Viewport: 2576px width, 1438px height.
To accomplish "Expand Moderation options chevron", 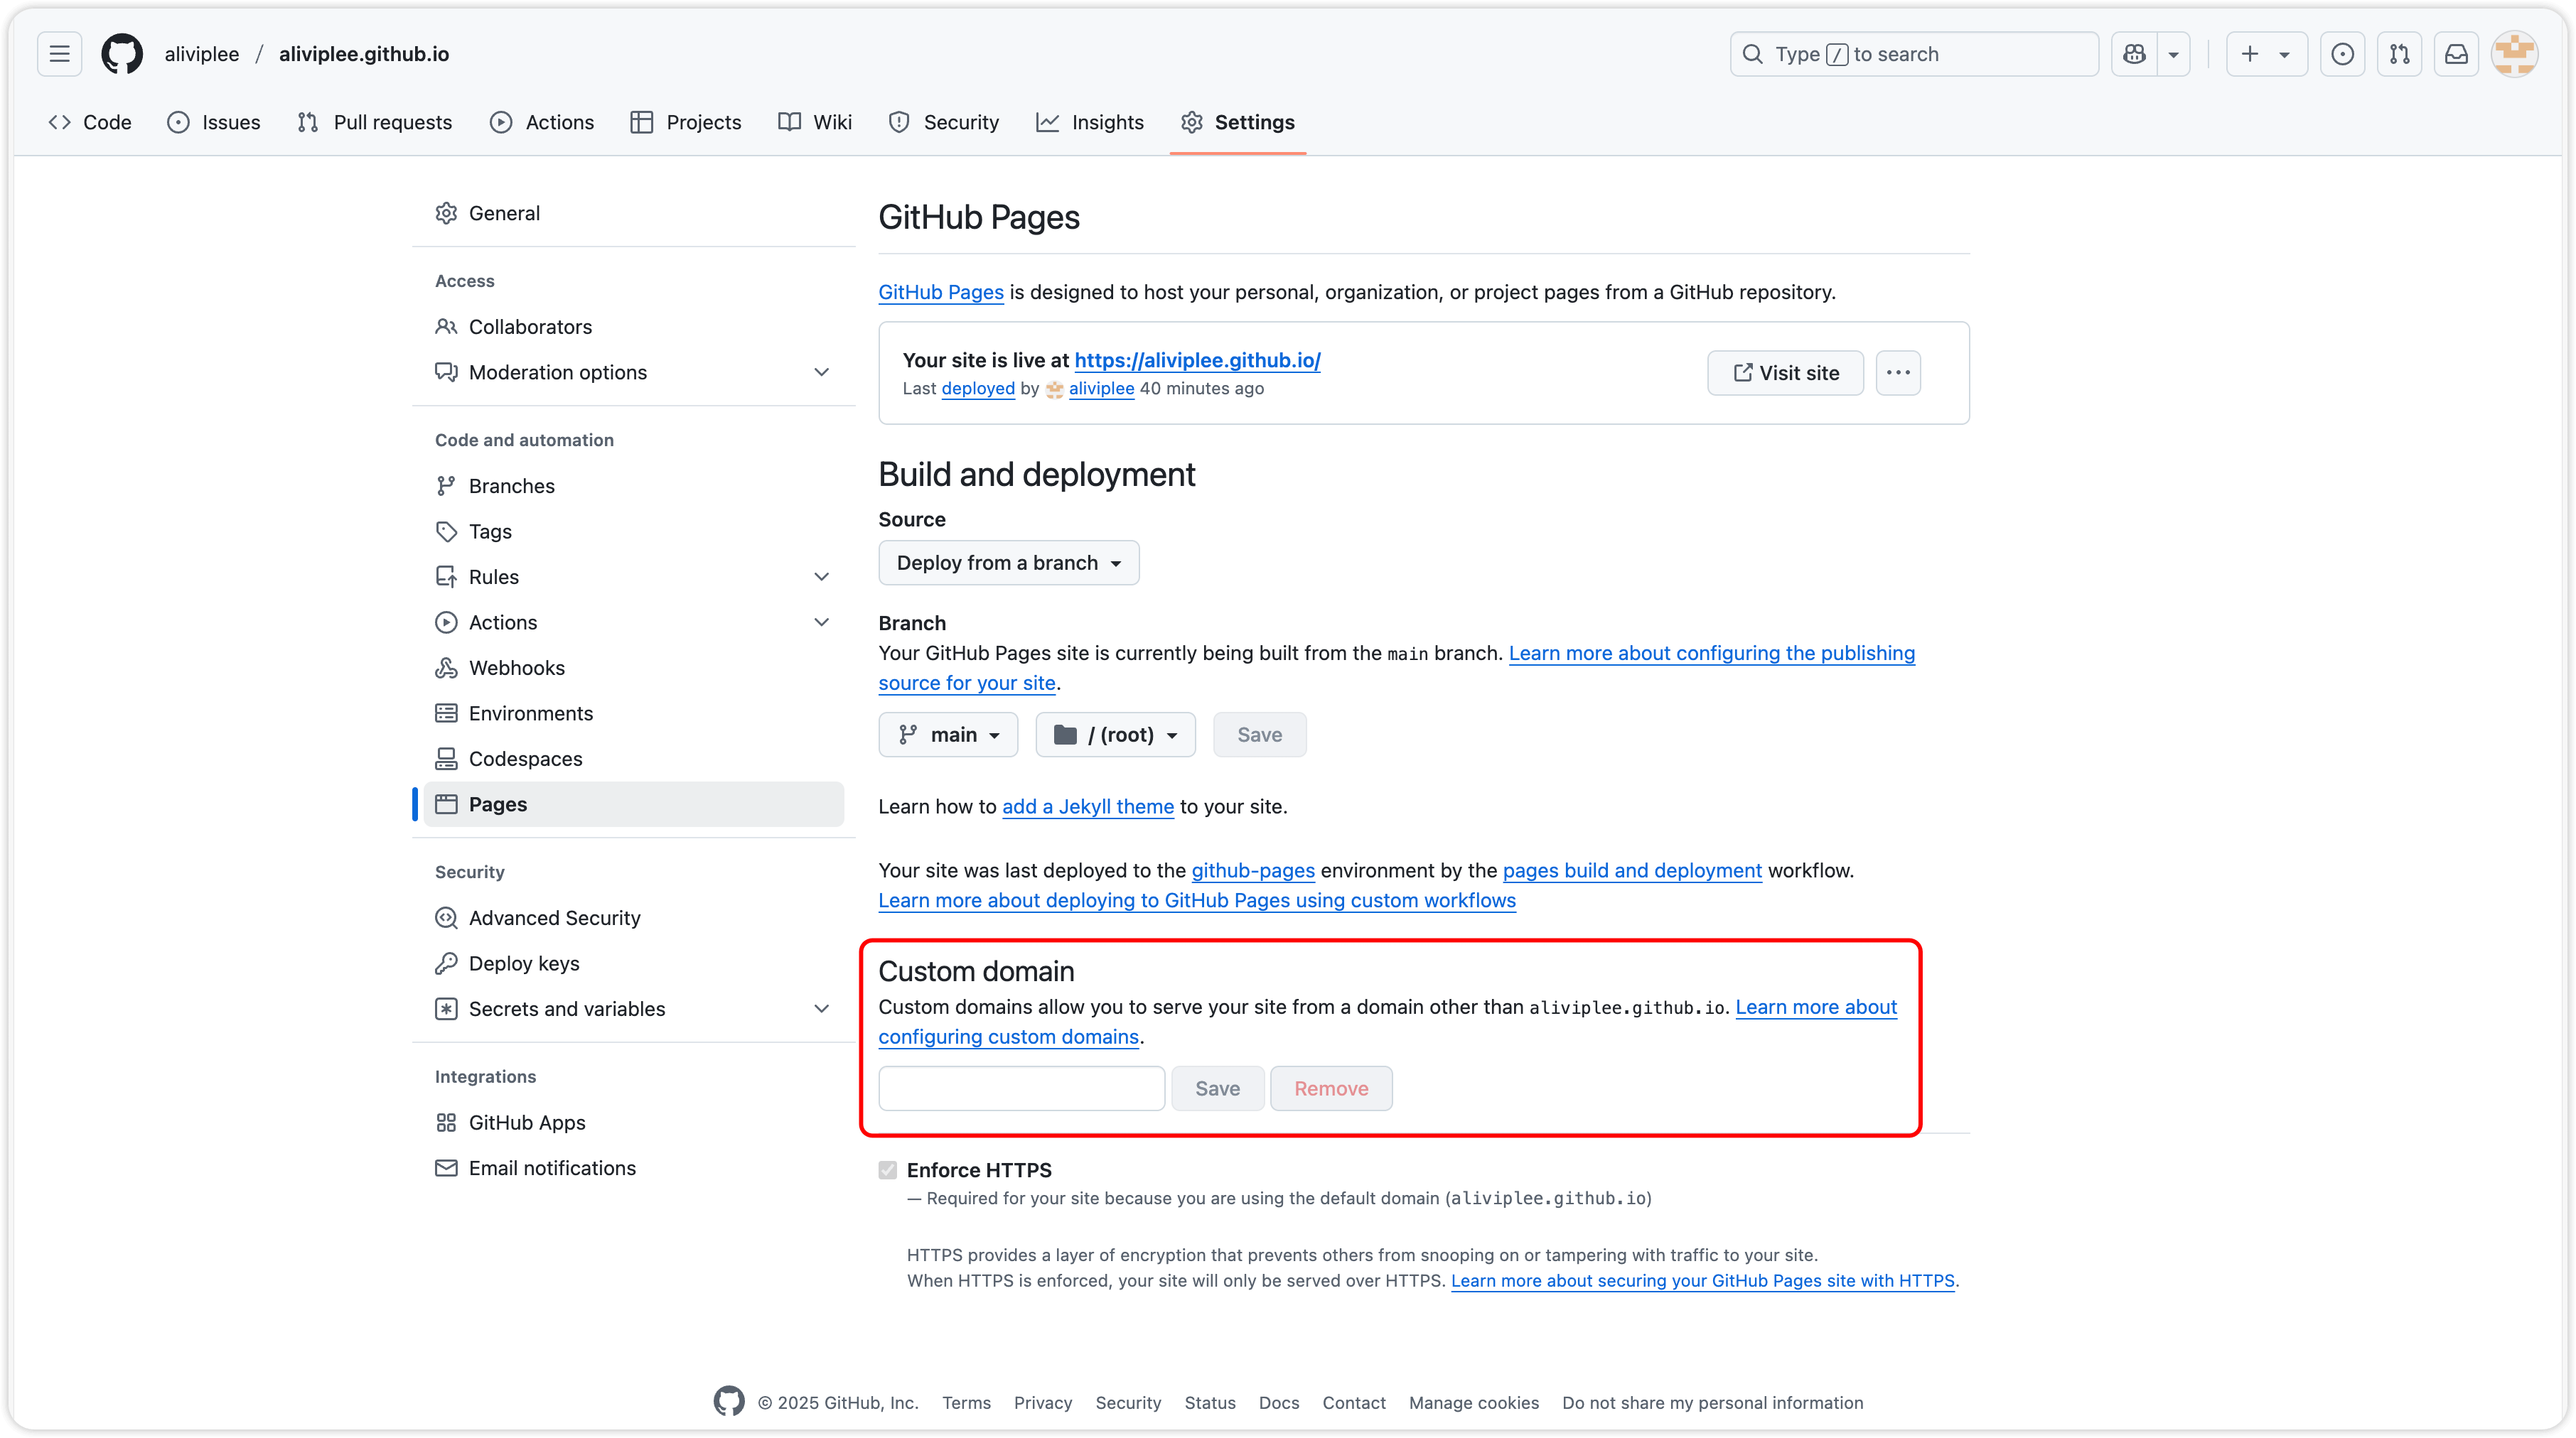I will click(x=821, y=372).
